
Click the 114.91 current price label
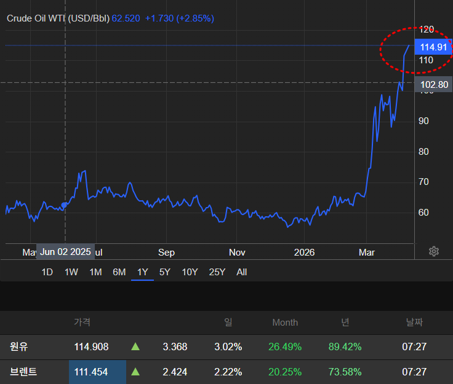pyautogui.click(x=434, y=47)
